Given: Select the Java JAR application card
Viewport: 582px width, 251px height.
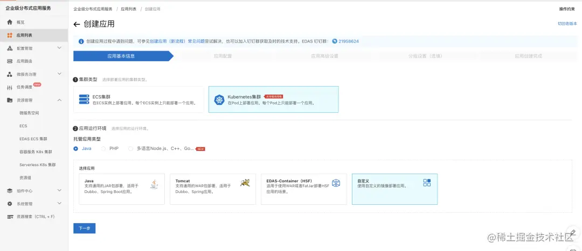Looking at the screenshot, I should point(122,189).
